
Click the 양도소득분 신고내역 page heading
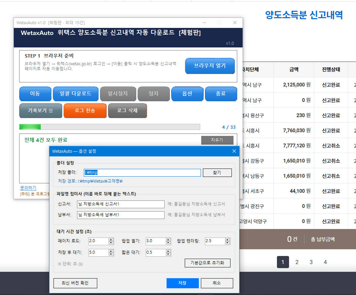pos(304,15)
